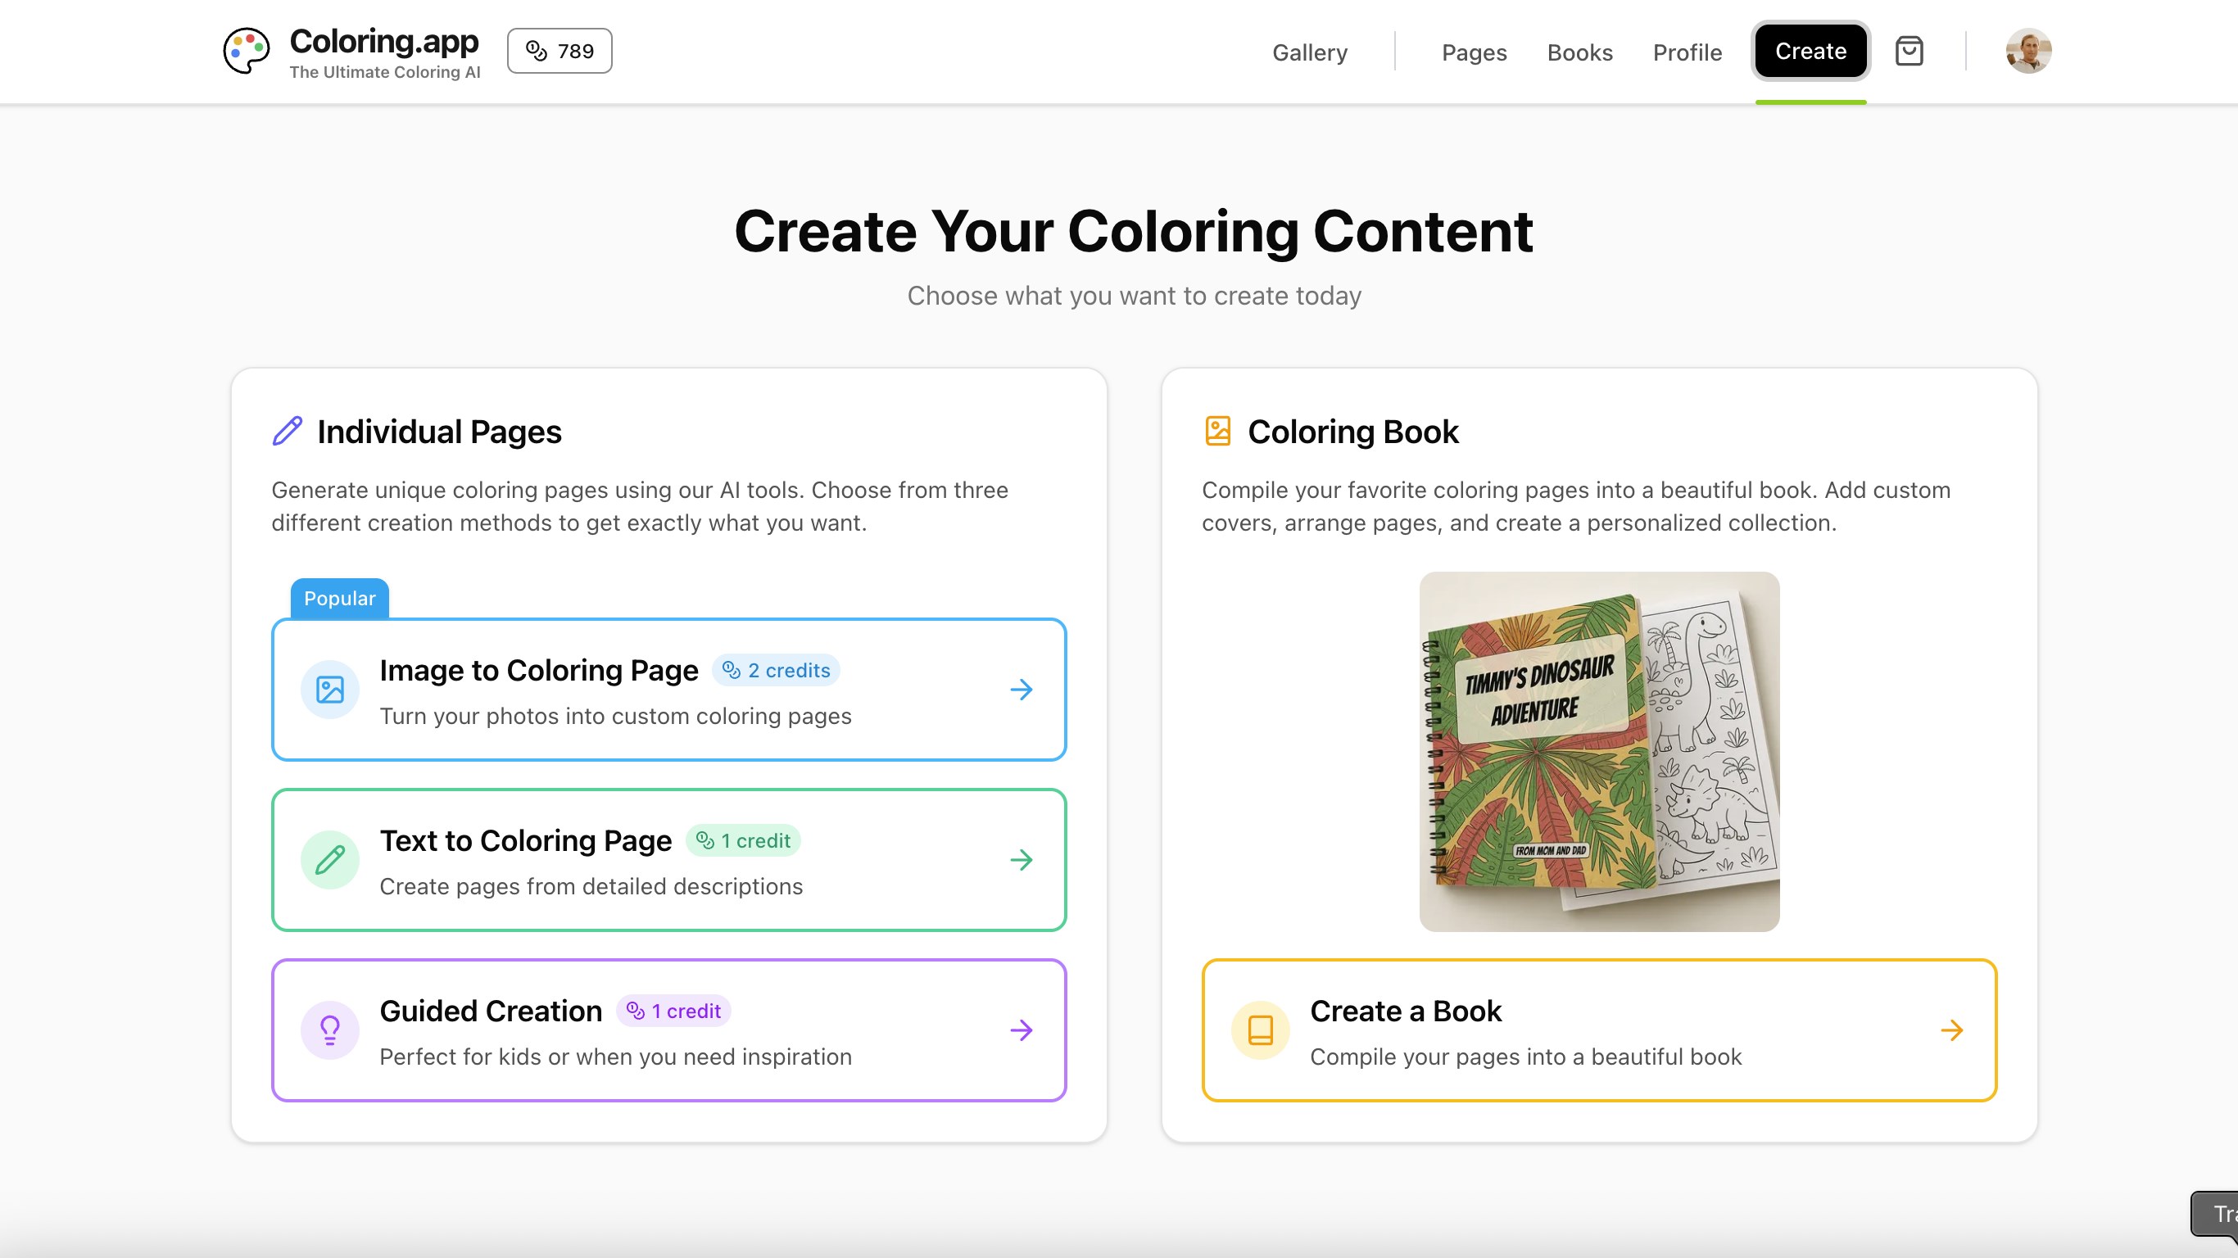Click the green pencil icon for Text to Coloring Page

(330, 860)
